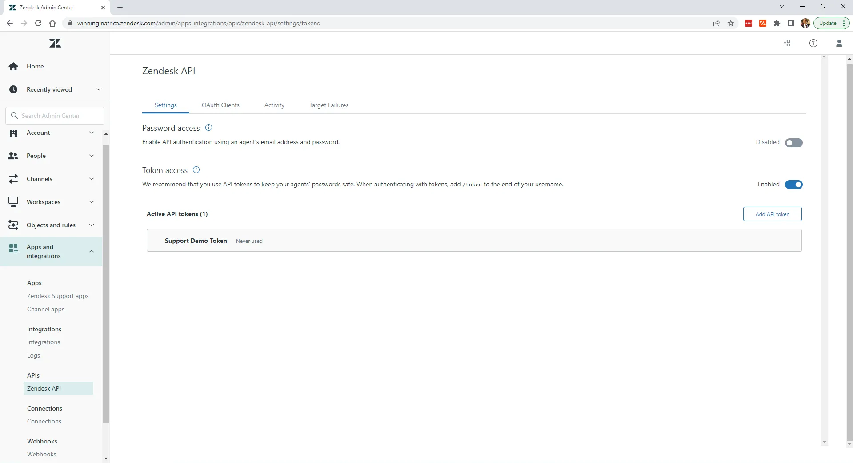
Task: Click the Add API token button
Action: tap(773, 214)
